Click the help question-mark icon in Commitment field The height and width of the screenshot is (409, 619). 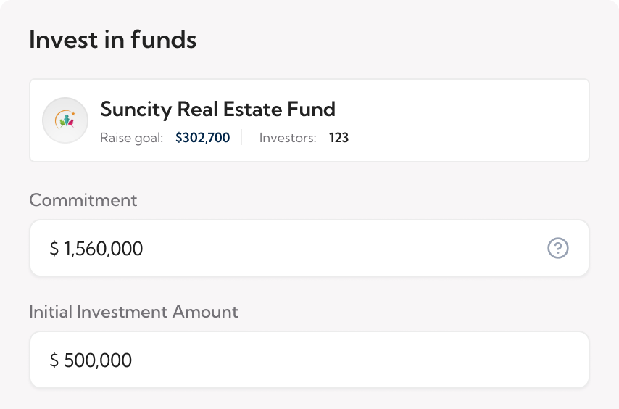[557, 249]
